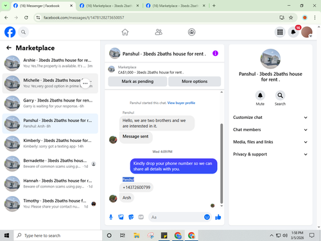Open Chrome three-dot menu
321x241 pixels.
click(315, 17)
